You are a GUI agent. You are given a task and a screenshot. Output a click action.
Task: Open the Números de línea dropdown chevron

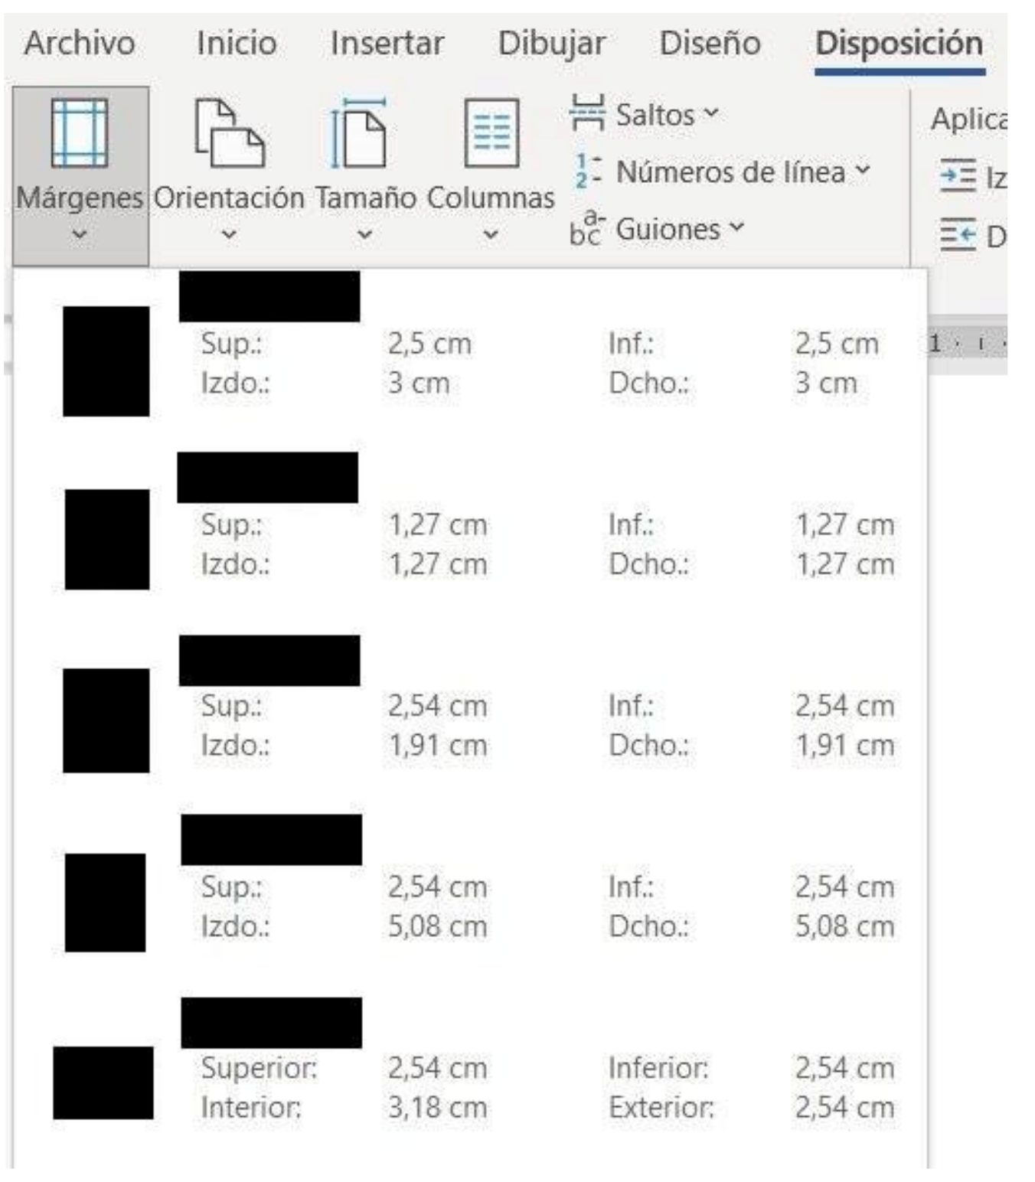pos(863,171)
